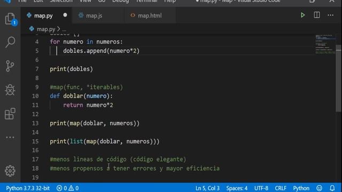342x192 pixels.
Task: Click the errors count icon in status bar
Action: (x=59, y=188)
